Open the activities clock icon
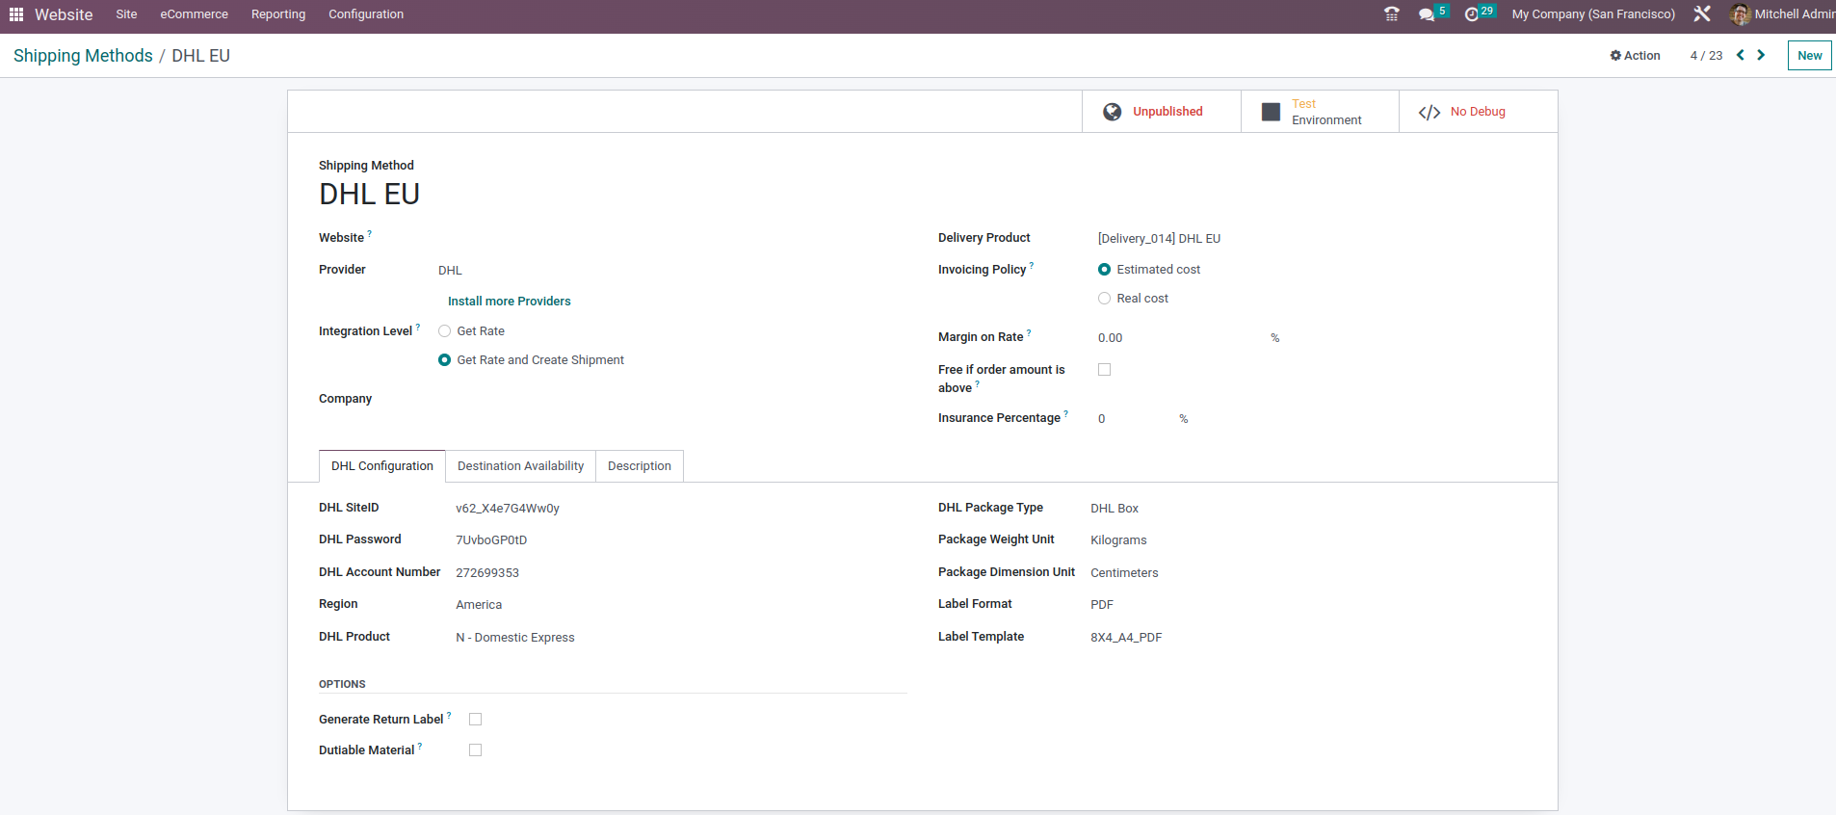 1472,14
